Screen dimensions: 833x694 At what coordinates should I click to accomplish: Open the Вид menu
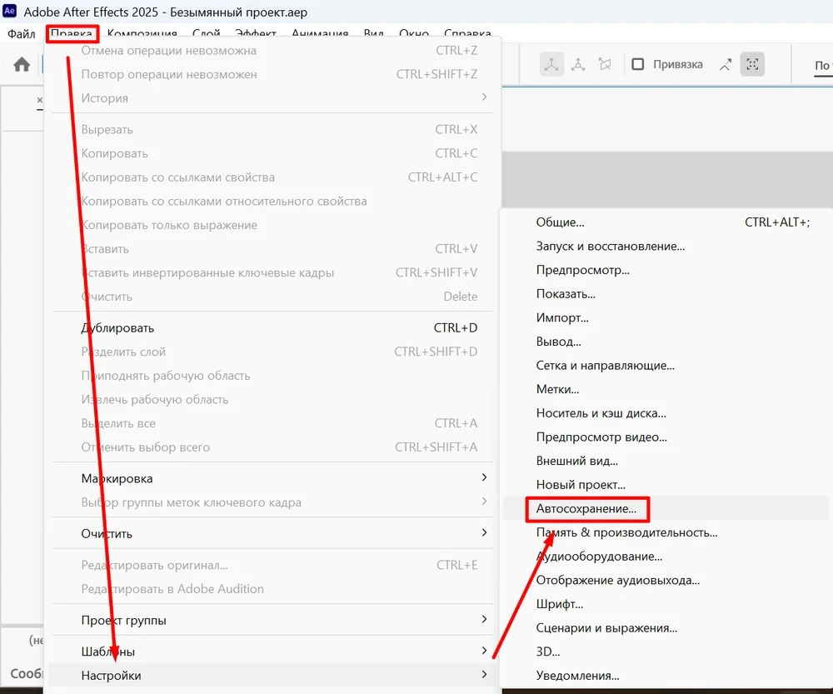[x=373, y=34]
